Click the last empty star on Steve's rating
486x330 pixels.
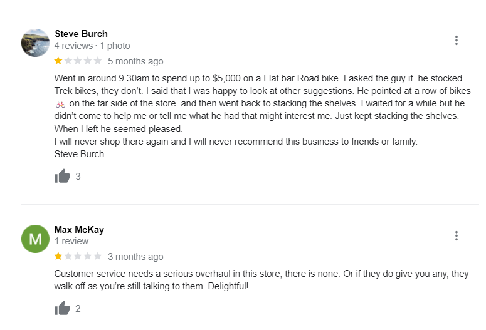pyautogui.click(x=97, y=61)
